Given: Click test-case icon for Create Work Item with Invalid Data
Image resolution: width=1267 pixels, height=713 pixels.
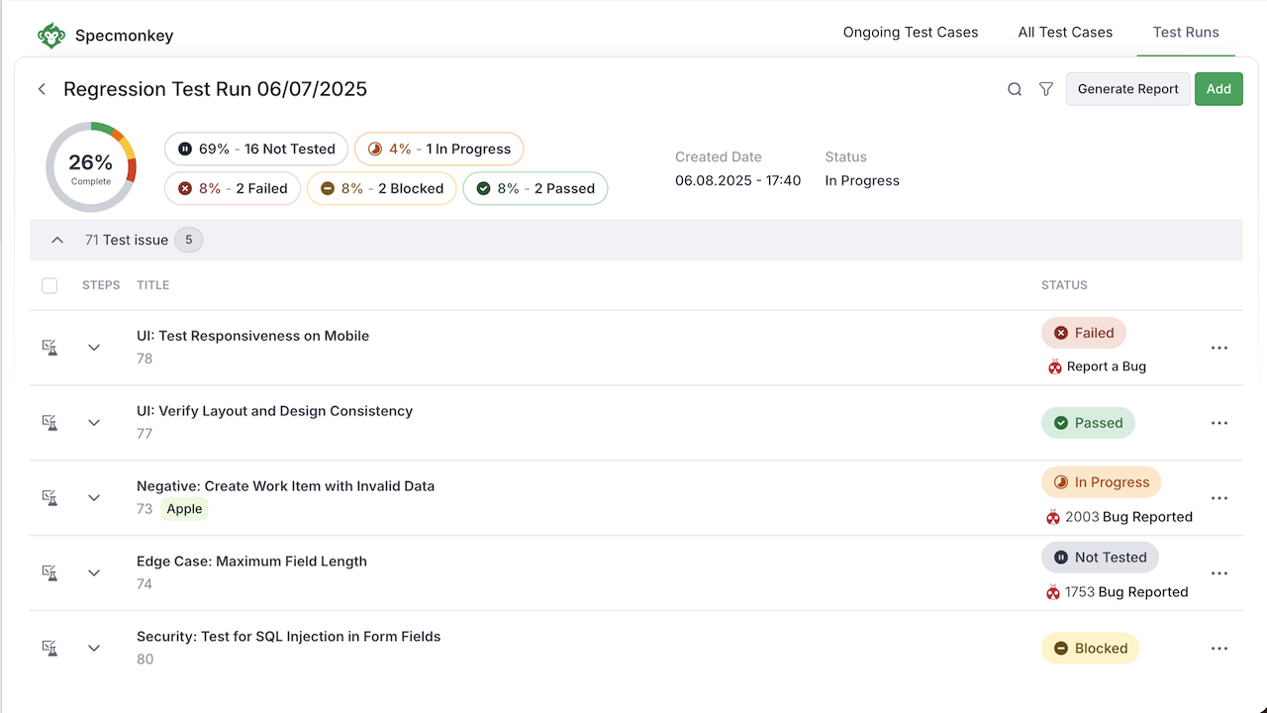Looking at the screenshot, I should point(49,498).
